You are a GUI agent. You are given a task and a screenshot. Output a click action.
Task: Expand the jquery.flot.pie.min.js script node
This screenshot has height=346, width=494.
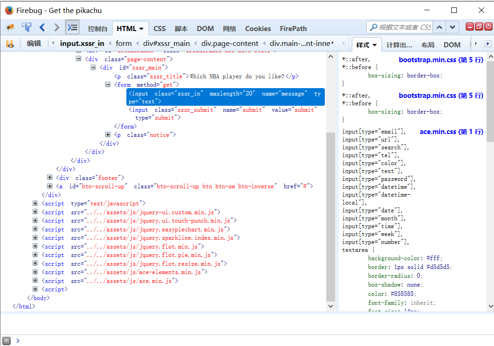point(35,255)
